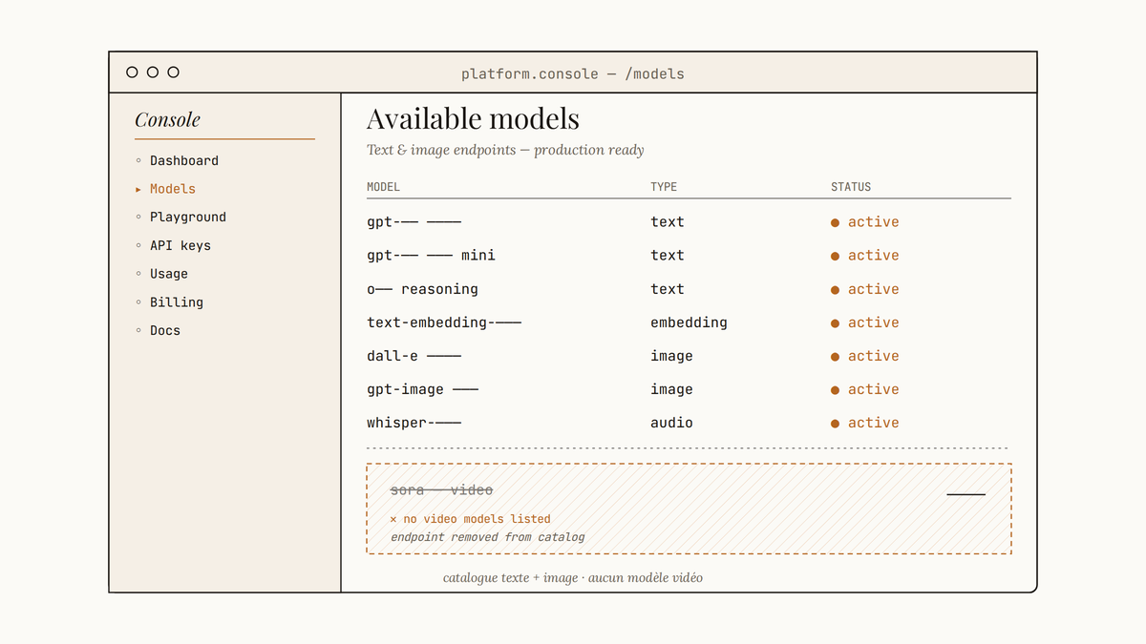Click the Console sidebar title
Viewport: 1146px width, 644px height.
[167, 119]
